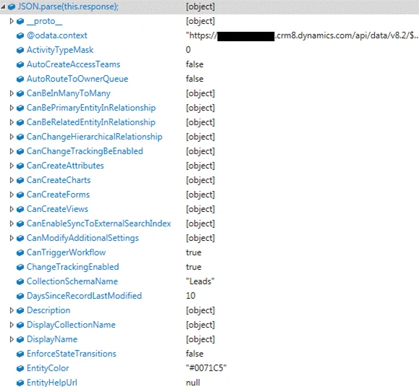Click the "#0071C5" color value text

pos(206,368)
